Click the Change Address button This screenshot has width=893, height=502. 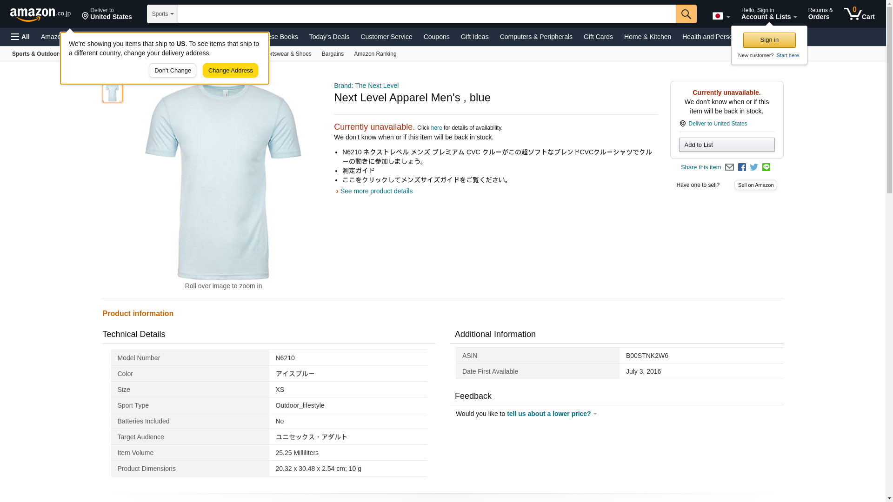(x=230, y=71)
